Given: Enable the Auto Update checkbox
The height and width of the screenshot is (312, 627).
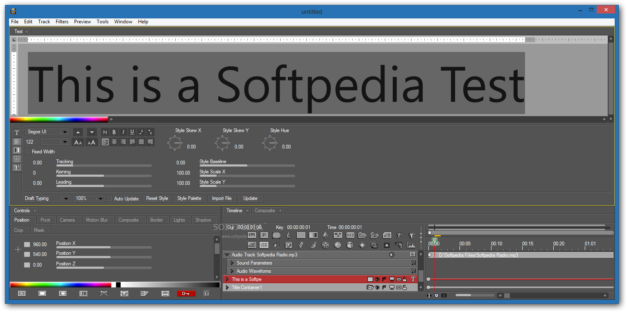Looking at the screenshot, I should [x=110, y=199].
